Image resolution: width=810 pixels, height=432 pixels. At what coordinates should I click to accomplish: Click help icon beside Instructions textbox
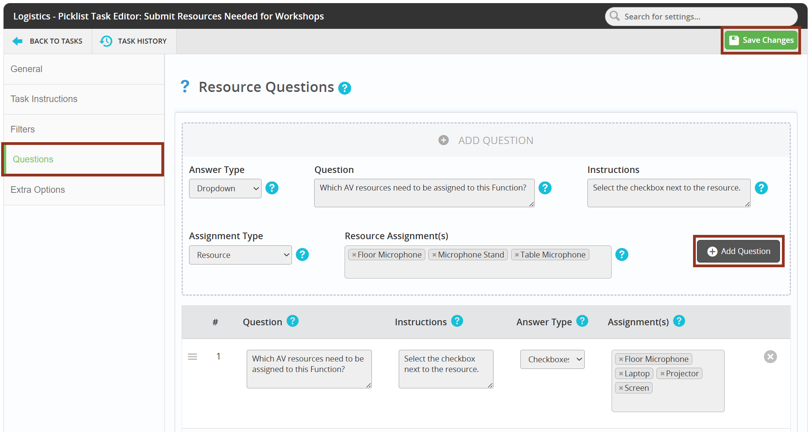(x=761, y=188)
